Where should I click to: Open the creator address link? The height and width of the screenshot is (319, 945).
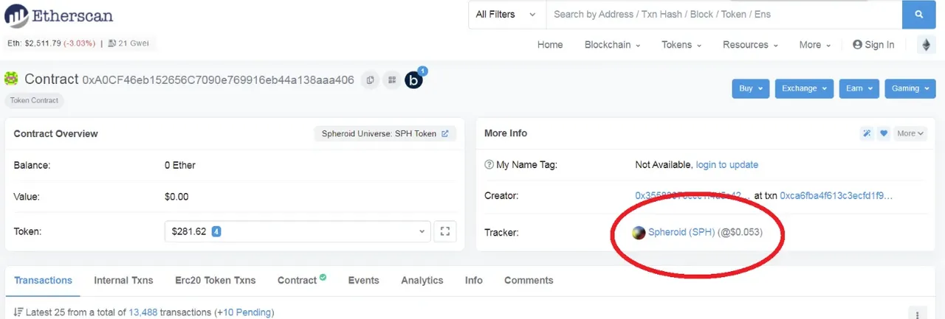tap(693, 196)
